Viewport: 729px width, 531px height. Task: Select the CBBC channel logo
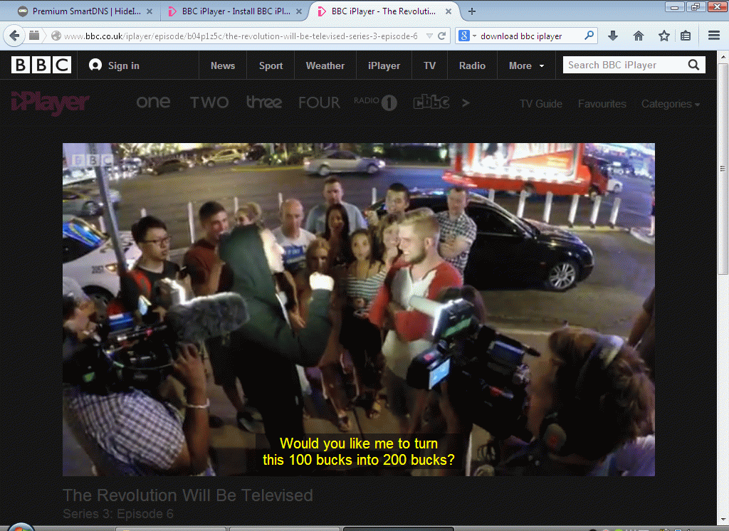(x=431, y=102)
